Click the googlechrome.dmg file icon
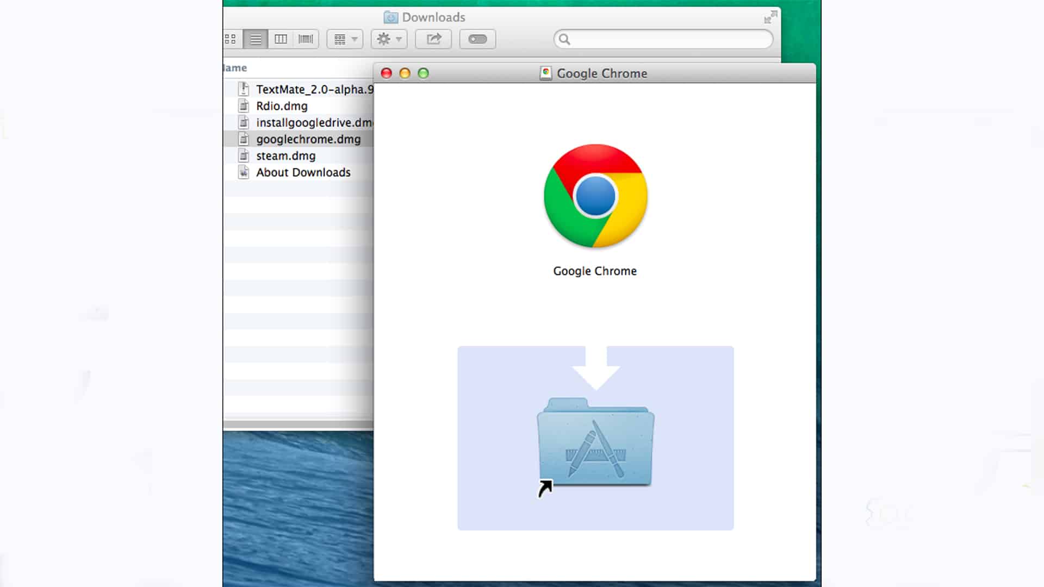 click(244, 139)
